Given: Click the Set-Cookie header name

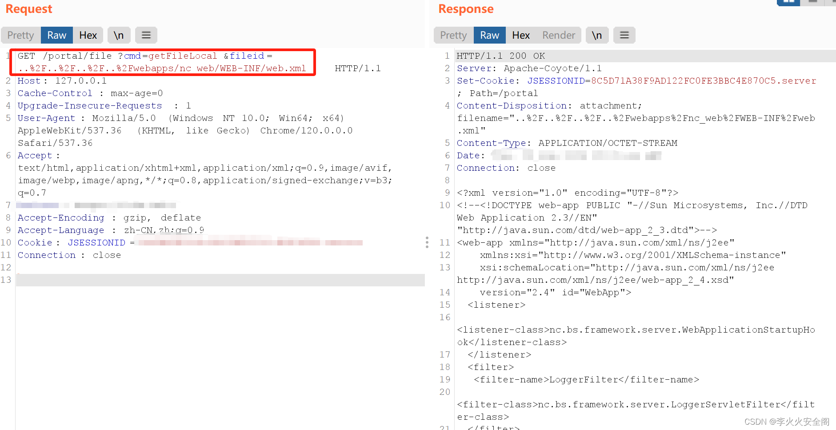Looking at the screenshot, I should pyautogui.click(x=486, y=81).
